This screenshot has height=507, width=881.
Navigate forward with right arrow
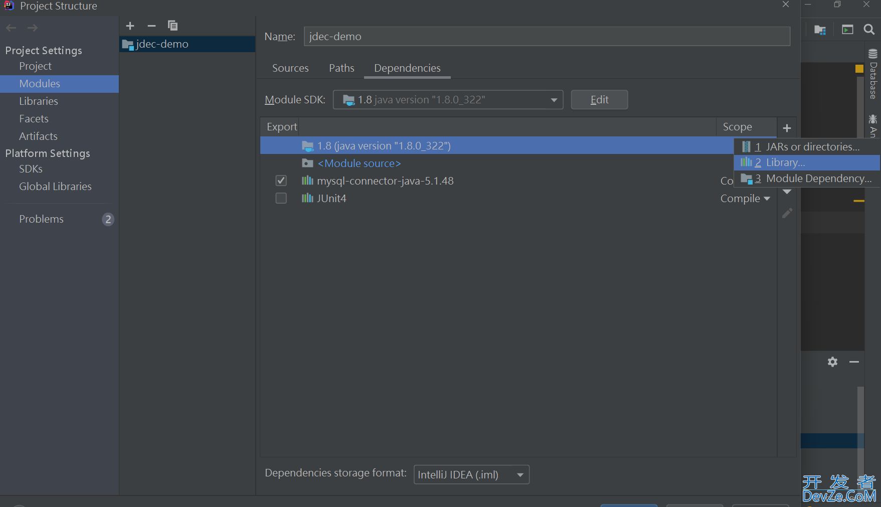[33, 28]
